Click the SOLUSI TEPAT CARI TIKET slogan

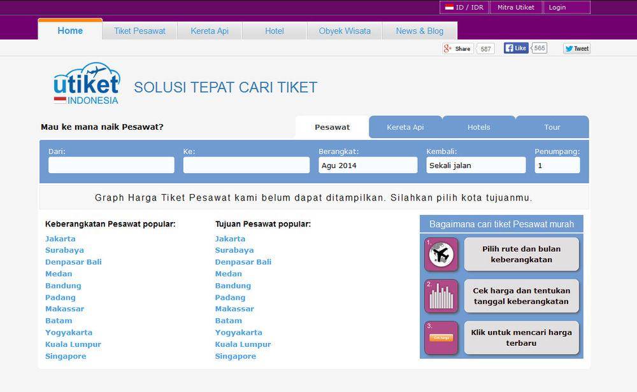(x=225, y=87)
